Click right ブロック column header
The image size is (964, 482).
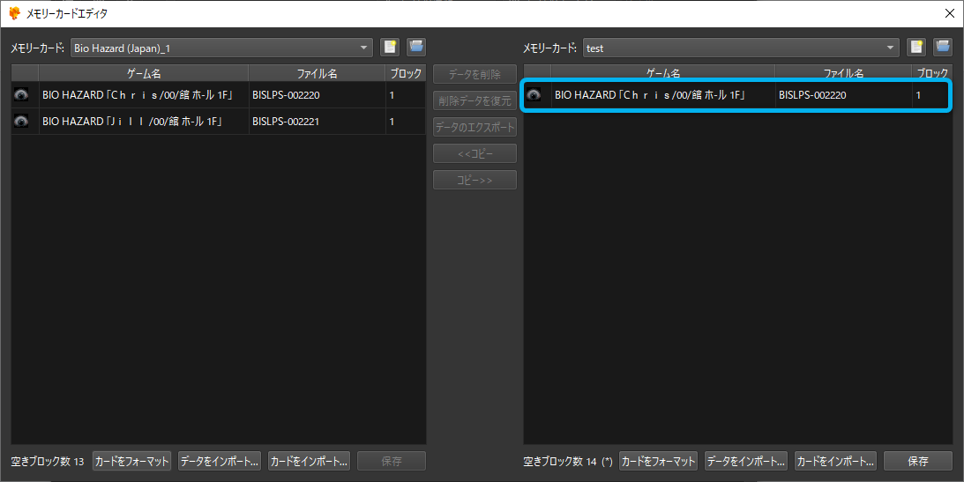pos(932,73)
